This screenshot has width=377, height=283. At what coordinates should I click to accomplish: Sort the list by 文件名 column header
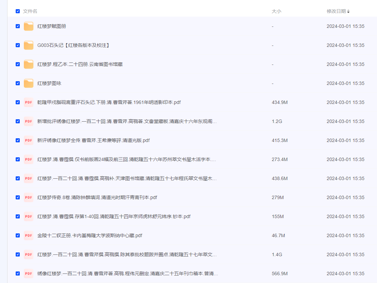coord(30,11)
